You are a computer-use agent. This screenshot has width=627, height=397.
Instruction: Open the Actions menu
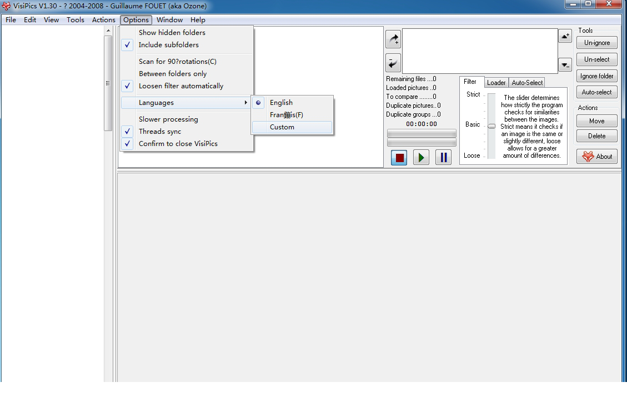click(103, 19)
